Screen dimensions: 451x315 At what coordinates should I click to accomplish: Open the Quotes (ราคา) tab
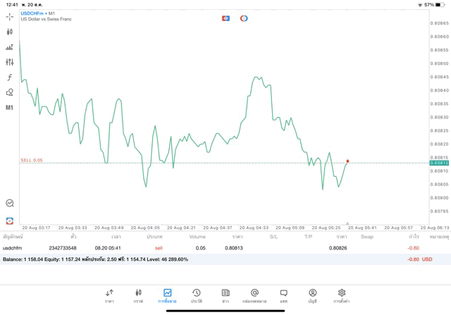coord(109,296)
